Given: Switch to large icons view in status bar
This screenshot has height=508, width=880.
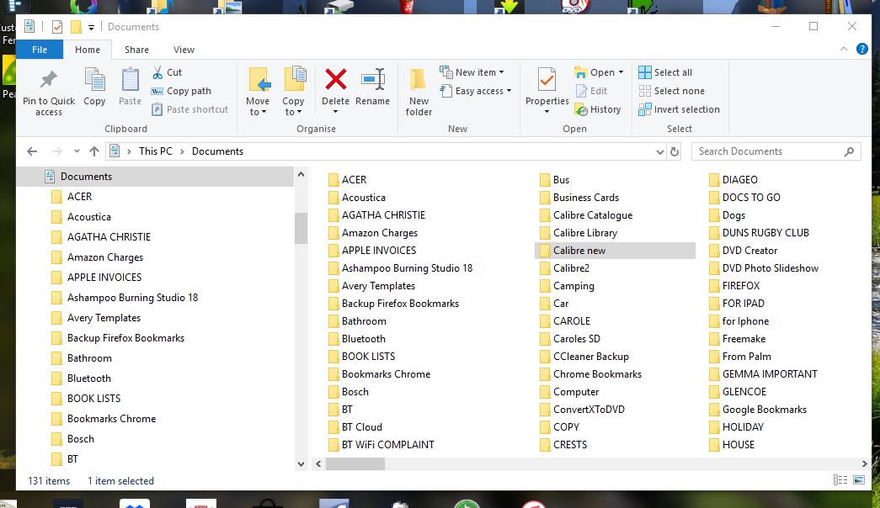Looking at the screenshot, I should [859, 480].
